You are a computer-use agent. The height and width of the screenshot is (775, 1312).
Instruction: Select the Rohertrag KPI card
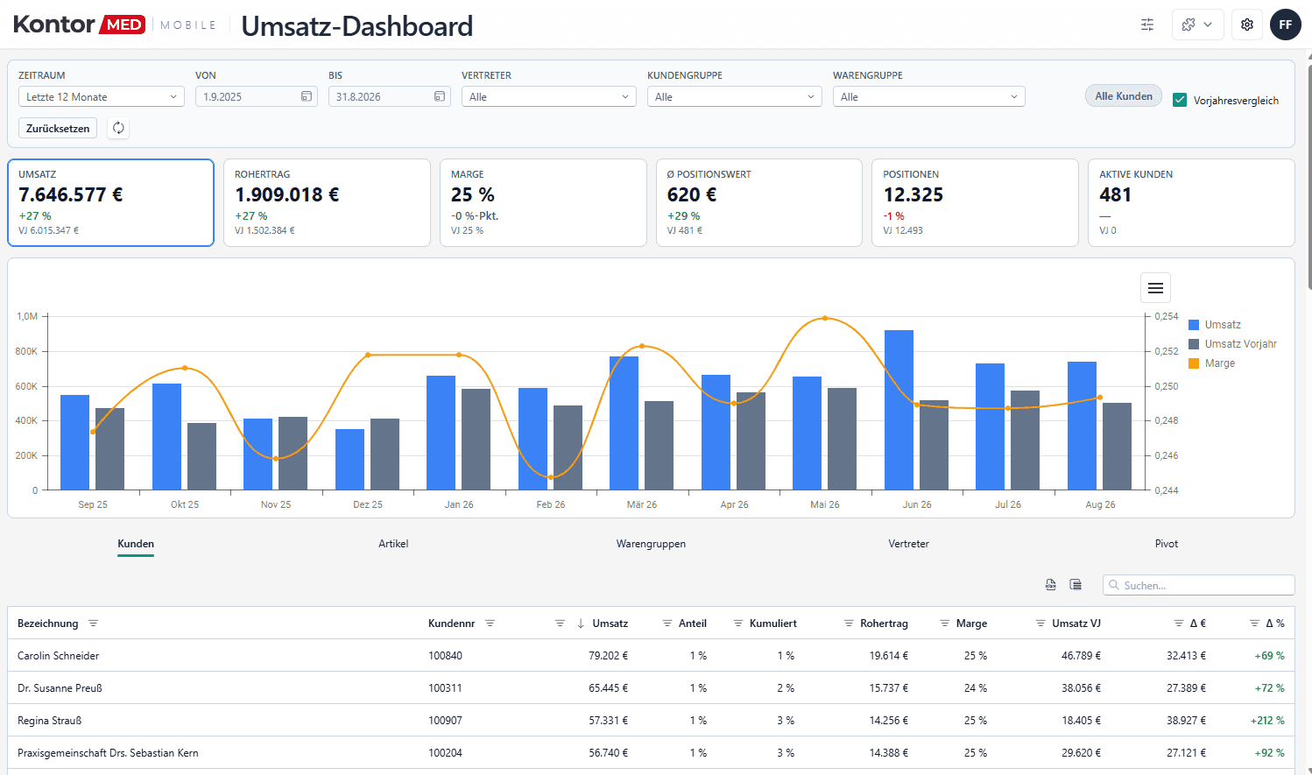(x=327, y=202)
